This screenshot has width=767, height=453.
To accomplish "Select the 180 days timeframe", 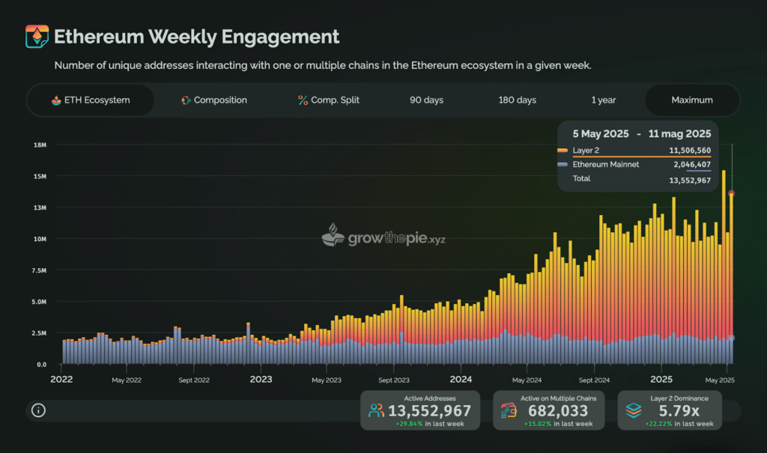I will click(517, 100).
